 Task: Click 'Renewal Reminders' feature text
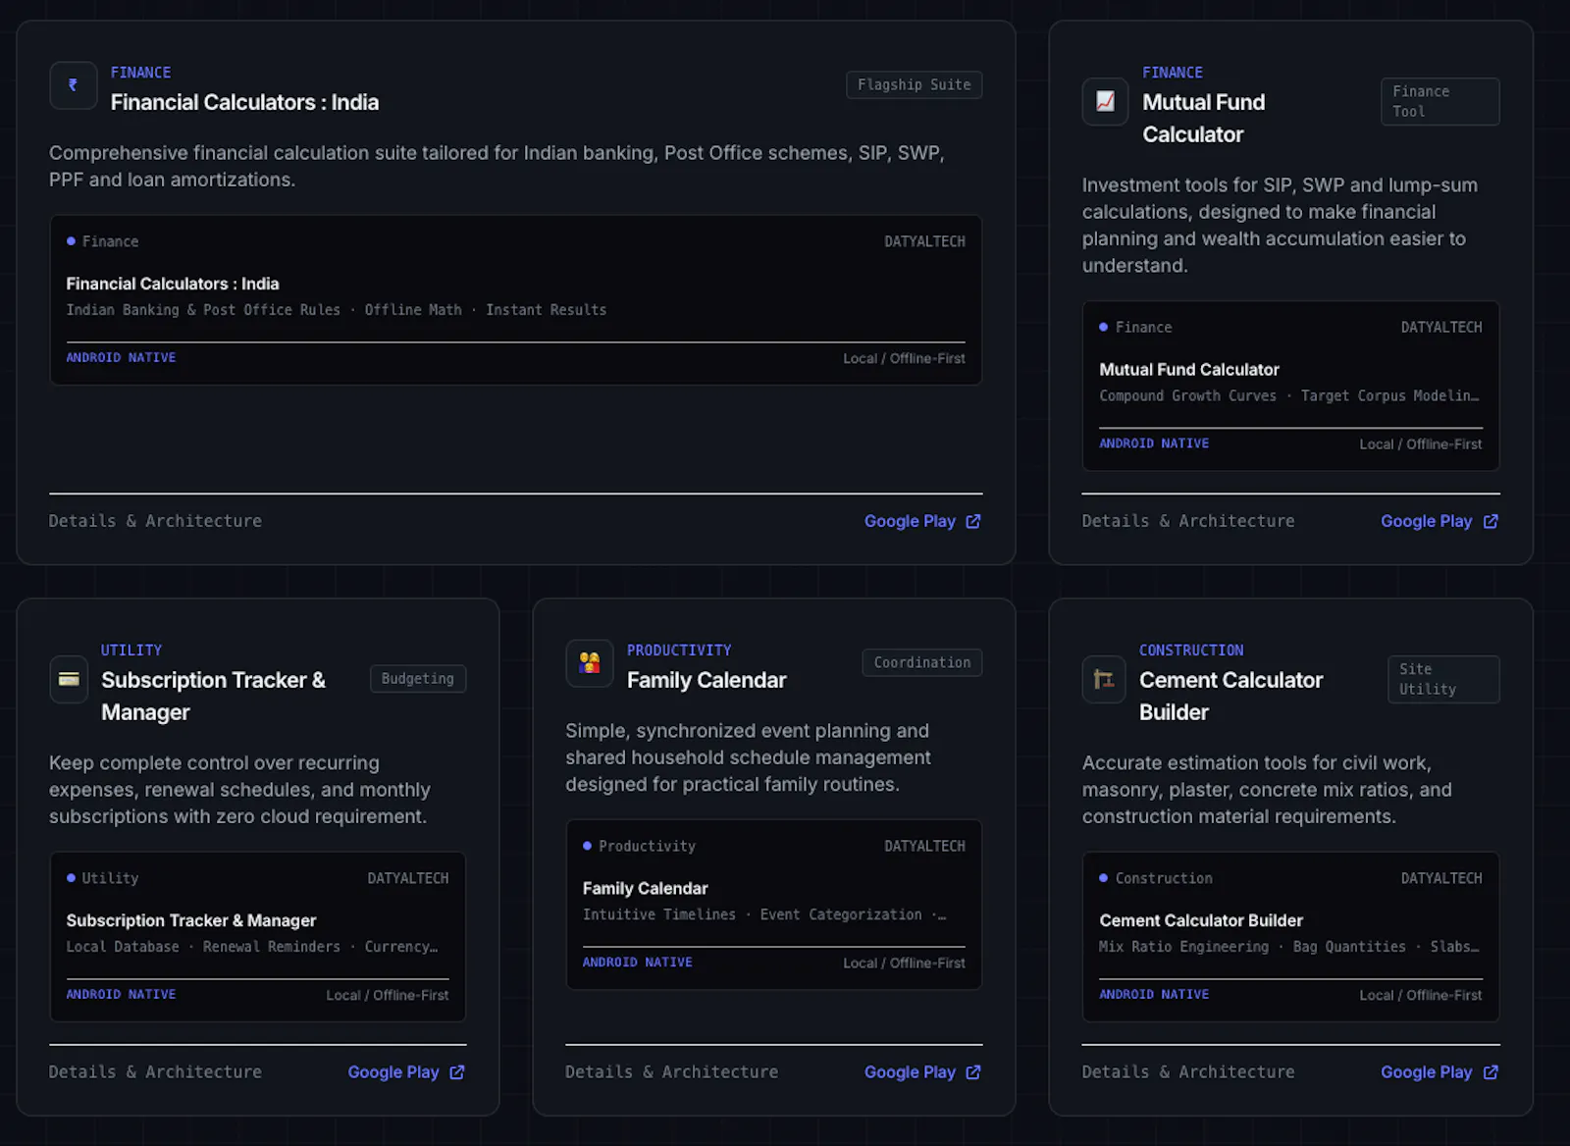(x=272, y=947)
